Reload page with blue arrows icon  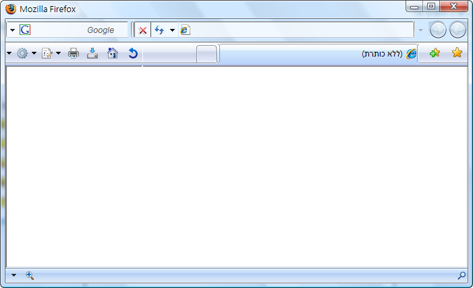(159, 30)
